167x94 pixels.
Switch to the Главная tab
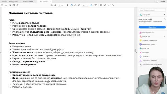click(4, 2)
